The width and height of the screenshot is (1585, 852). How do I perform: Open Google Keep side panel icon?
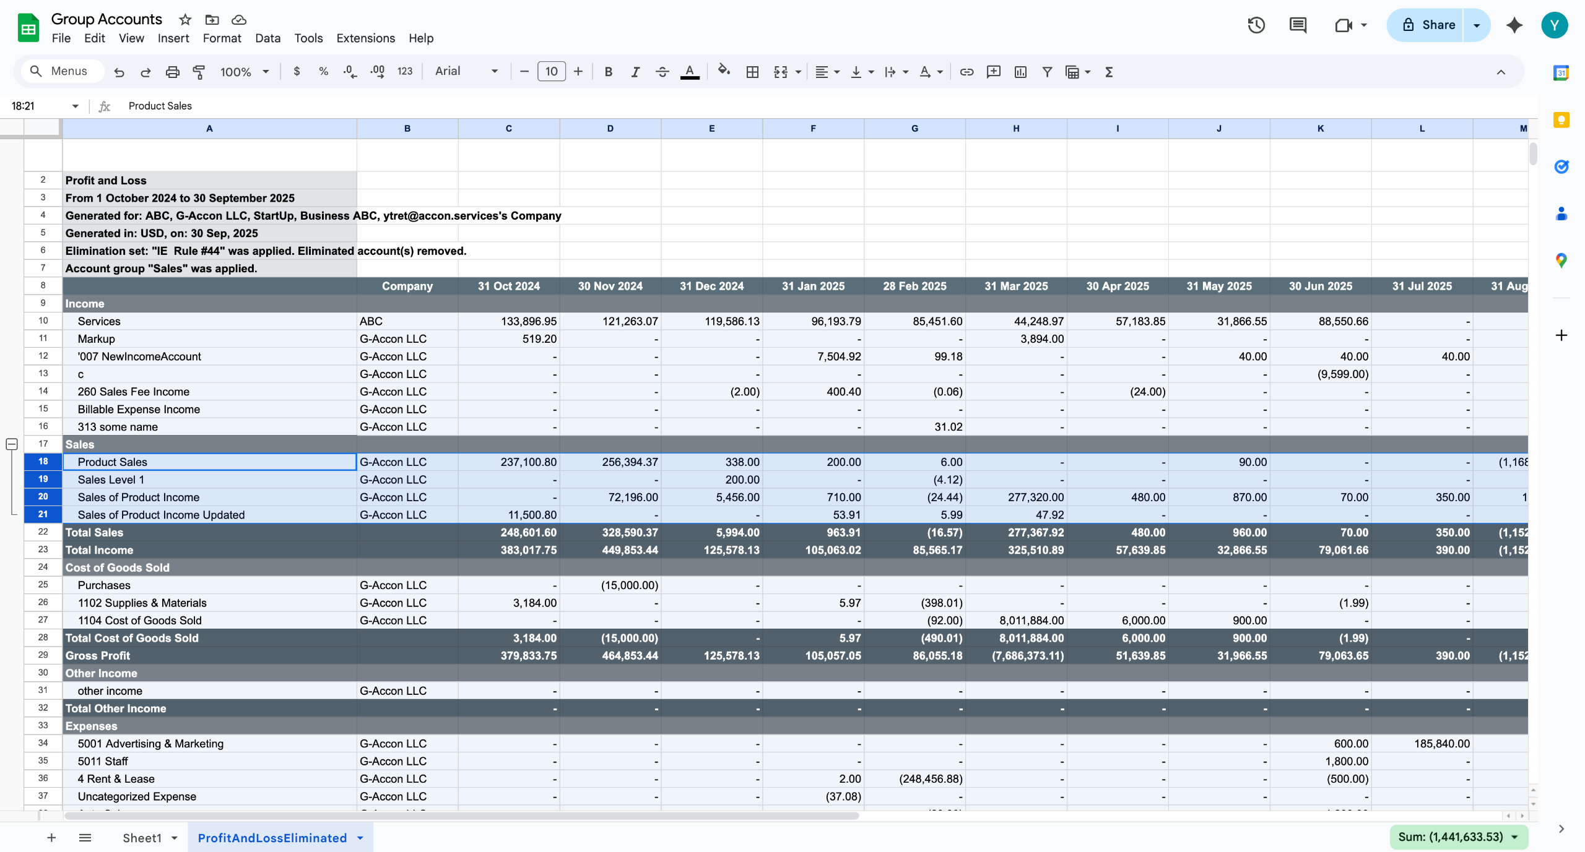tap(1561, 120)
